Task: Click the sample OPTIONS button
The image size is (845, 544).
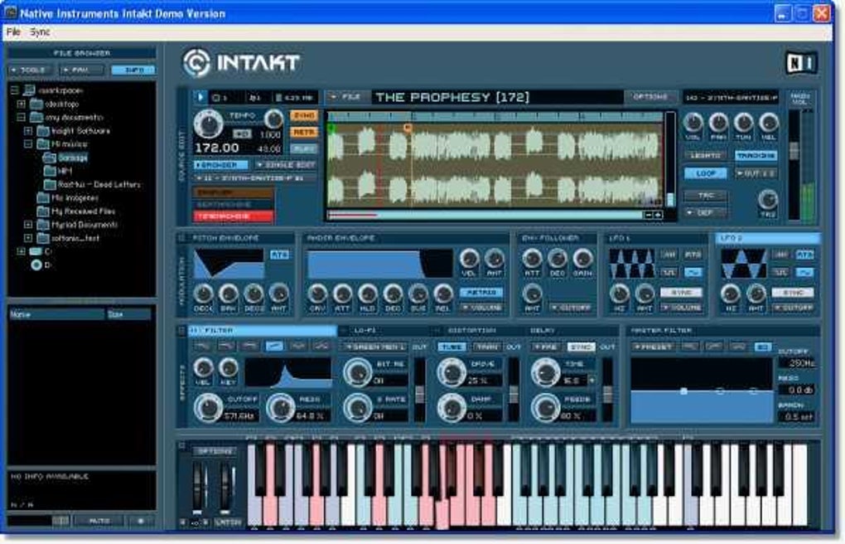Action: point(650,97)
